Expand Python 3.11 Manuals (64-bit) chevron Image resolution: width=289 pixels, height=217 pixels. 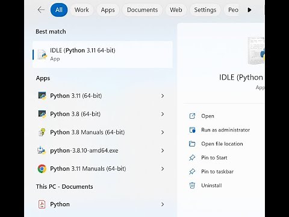(x=163, y=169)
